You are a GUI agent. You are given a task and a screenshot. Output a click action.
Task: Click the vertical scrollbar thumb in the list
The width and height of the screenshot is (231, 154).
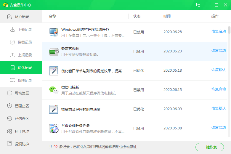(x=229, y=30)
